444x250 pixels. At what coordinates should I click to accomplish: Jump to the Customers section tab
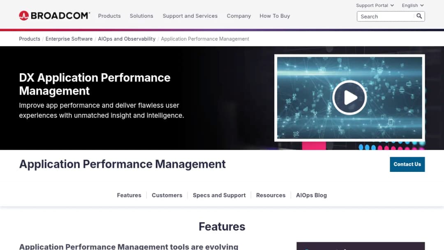pyautogui.click(x=167, y=195)
